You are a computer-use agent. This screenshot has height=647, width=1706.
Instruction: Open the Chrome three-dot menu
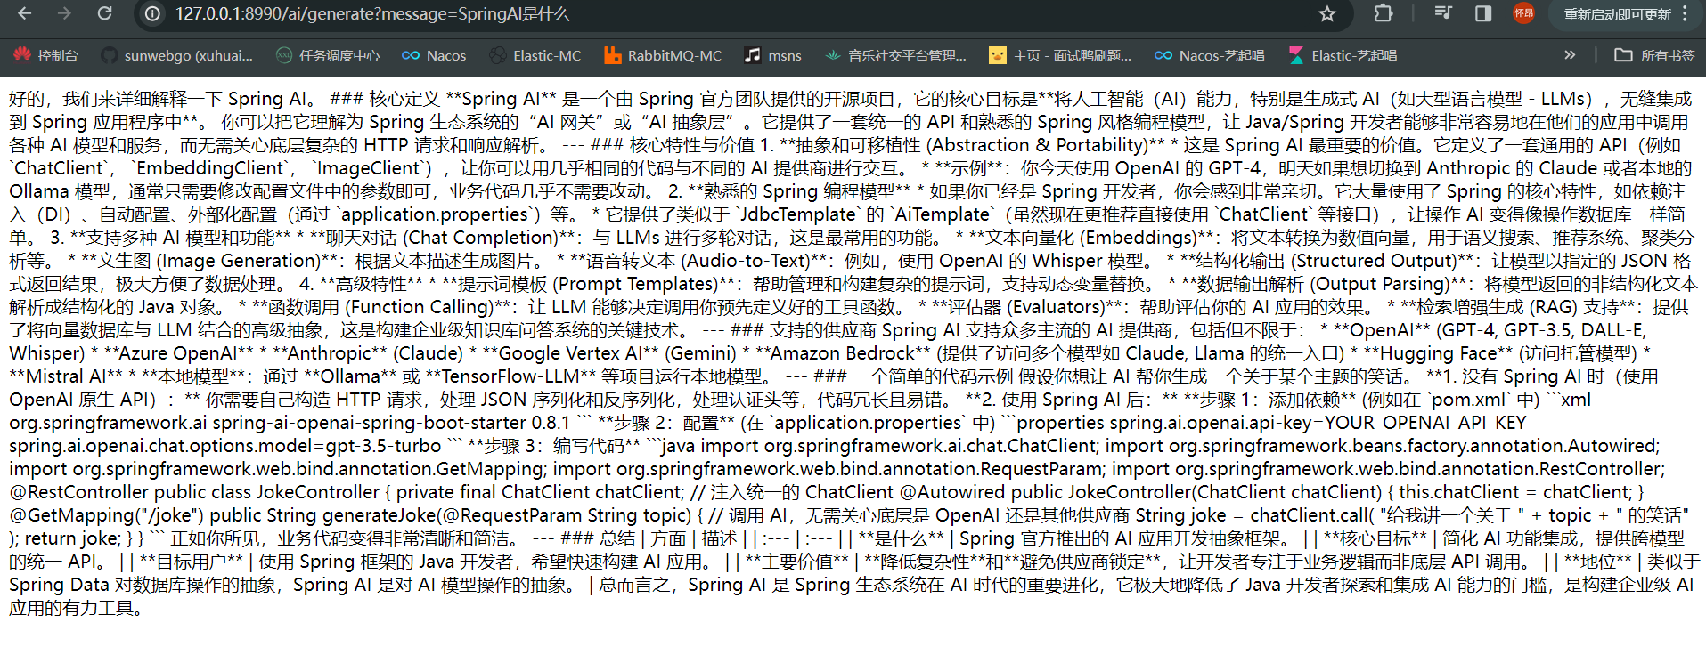(x=1686, y=14)
